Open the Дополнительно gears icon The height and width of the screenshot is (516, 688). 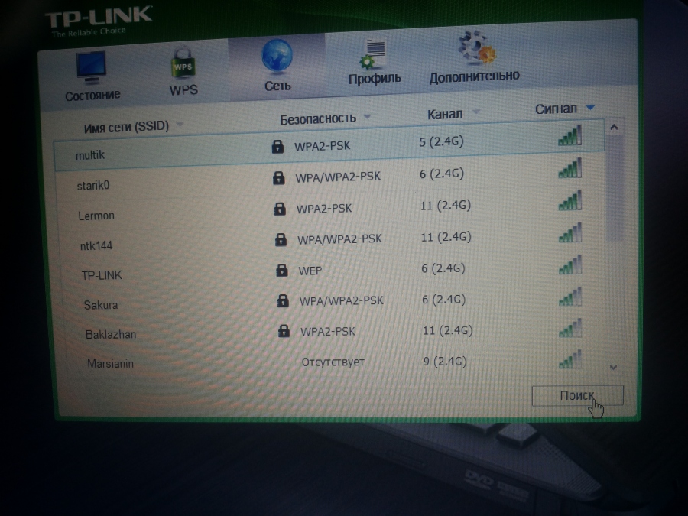[x=477, y=47]
